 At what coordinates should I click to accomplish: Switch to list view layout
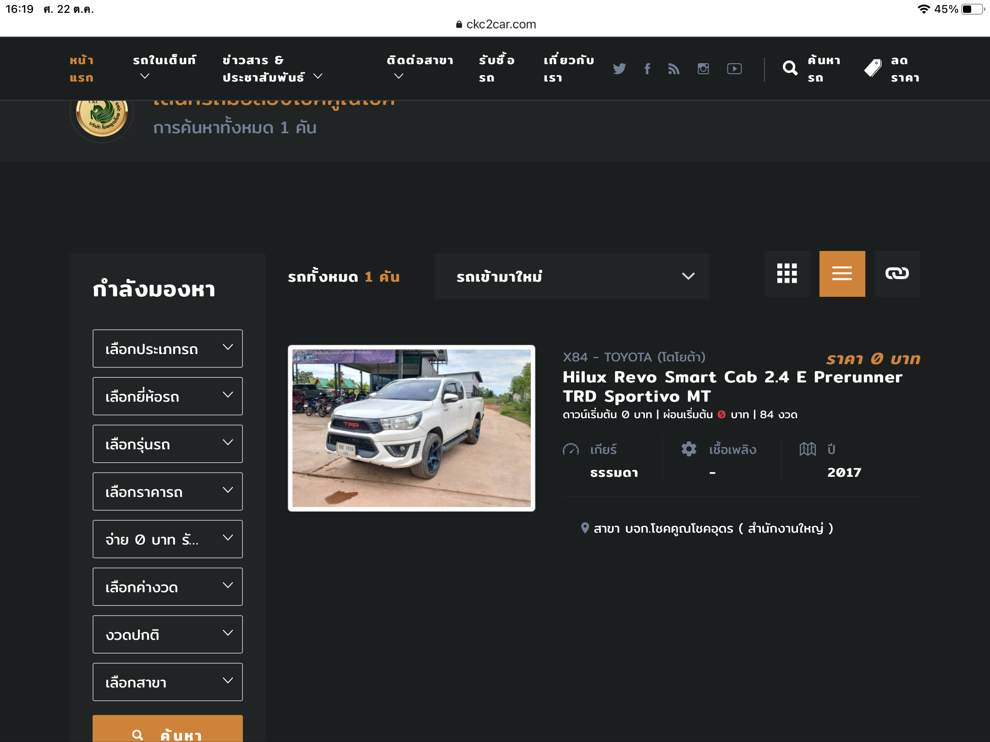pyautogui.click(x=842, y=274)
